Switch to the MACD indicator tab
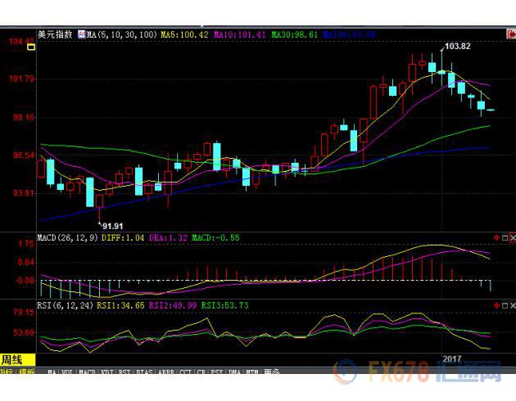 pyautogui.click(x=86, y=372)
